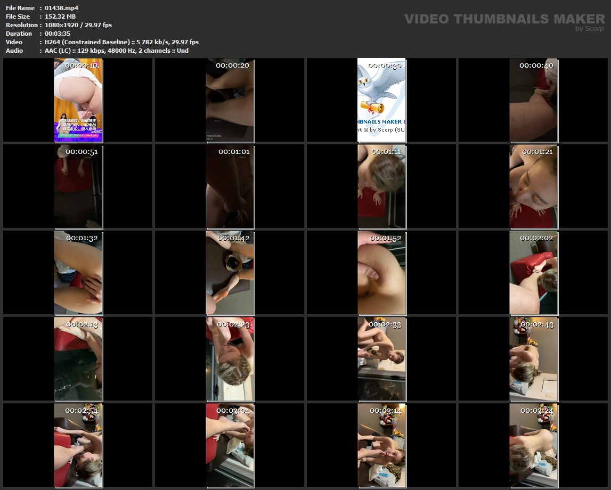Select the file size value 152.32 MB
611x490 pixels.
pos(60,17)
